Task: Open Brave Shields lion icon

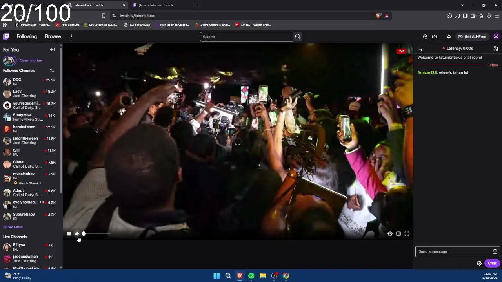Action: tap(378, 16)
